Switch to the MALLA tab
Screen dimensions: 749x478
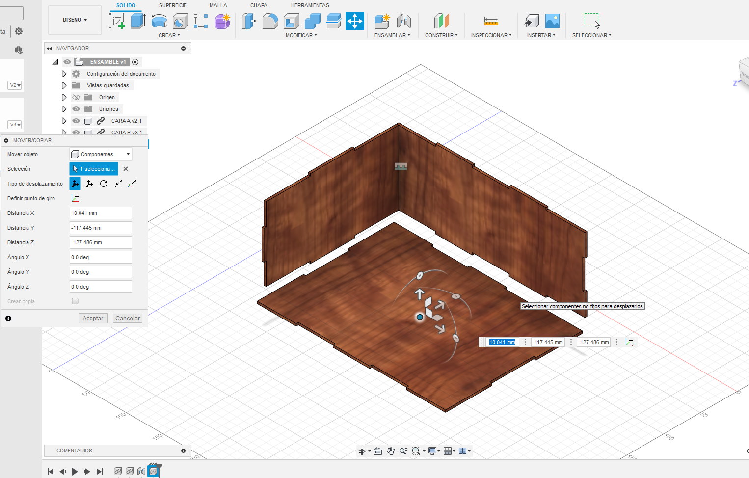tap(218, 5)
